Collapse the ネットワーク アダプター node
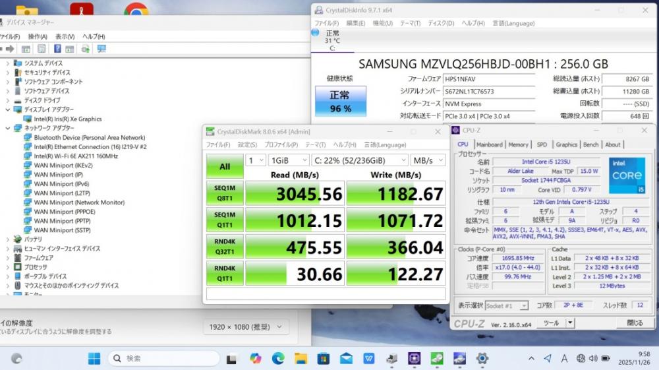 7,128
